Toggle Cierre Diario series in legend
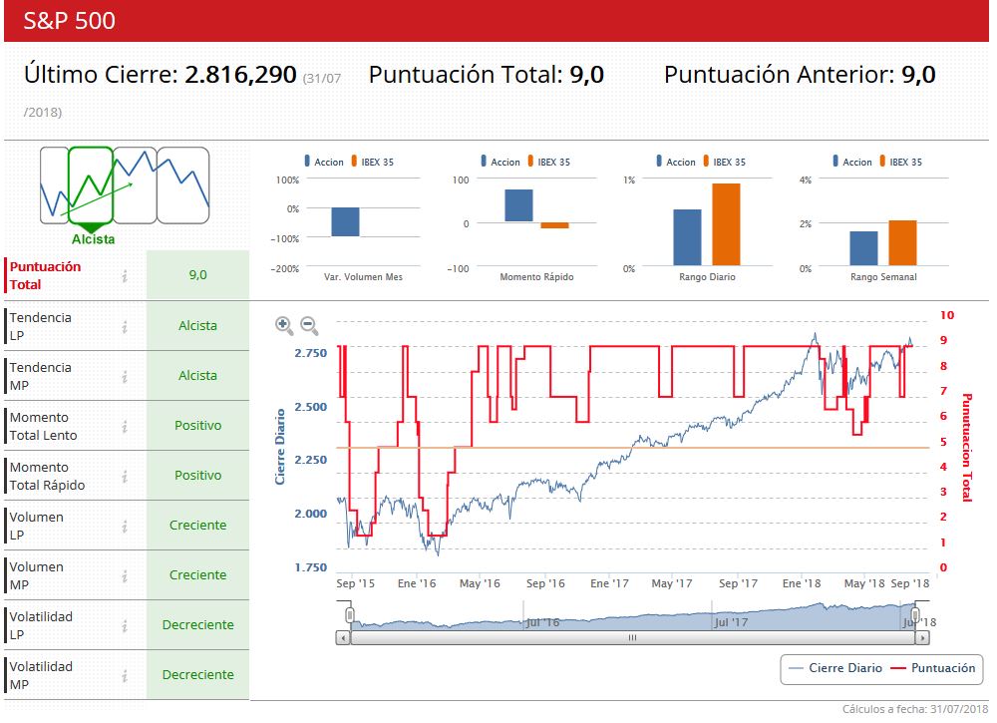The height and width of the screenshot is (723, 997). point(834,668)
